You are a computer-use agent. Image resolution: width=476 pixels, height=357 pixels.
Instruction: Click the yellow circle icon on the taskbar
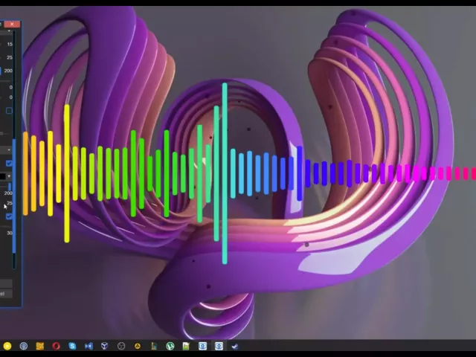(7, 346)
